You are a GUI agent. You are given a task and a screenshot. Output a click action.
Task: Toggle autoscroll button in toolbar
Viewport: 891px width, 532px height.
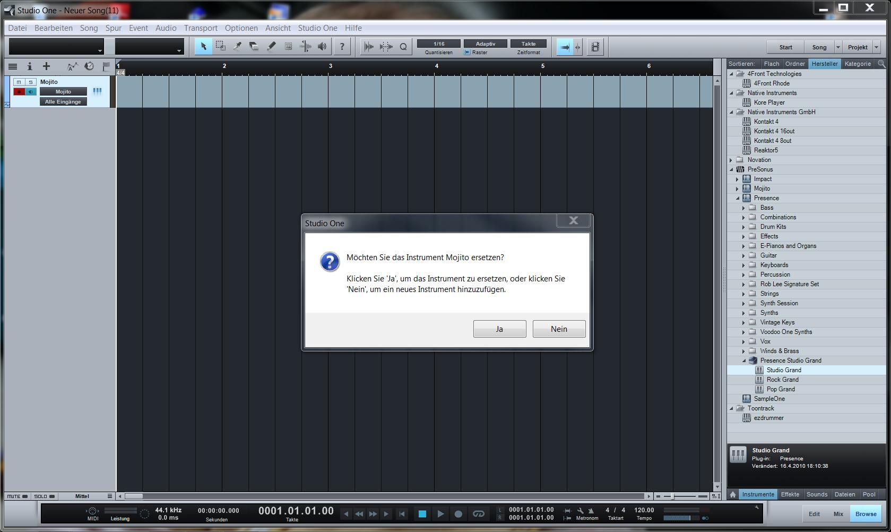[565, 47]
